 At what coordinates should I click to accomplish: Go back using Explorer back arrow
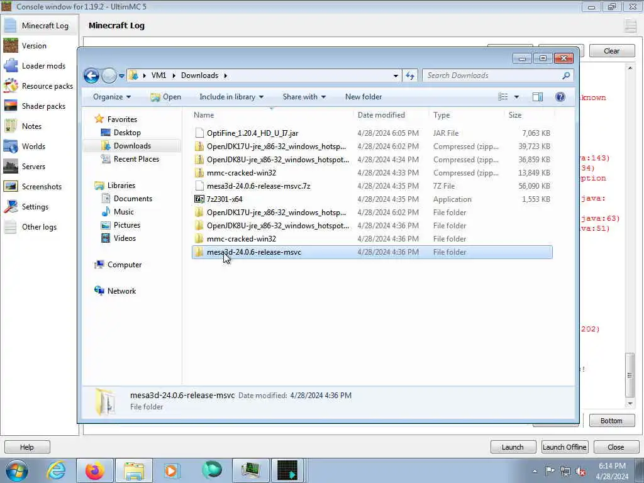(92, 75)
